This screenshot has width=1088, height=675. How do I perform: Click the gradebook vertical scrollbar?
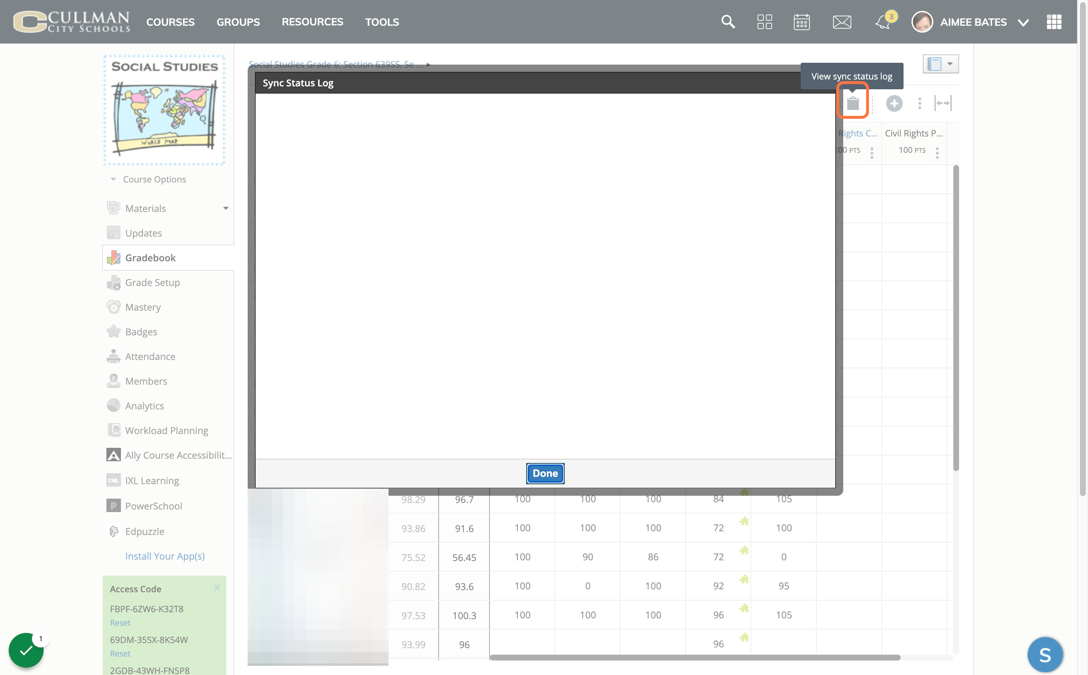click(x=956, y=318)
